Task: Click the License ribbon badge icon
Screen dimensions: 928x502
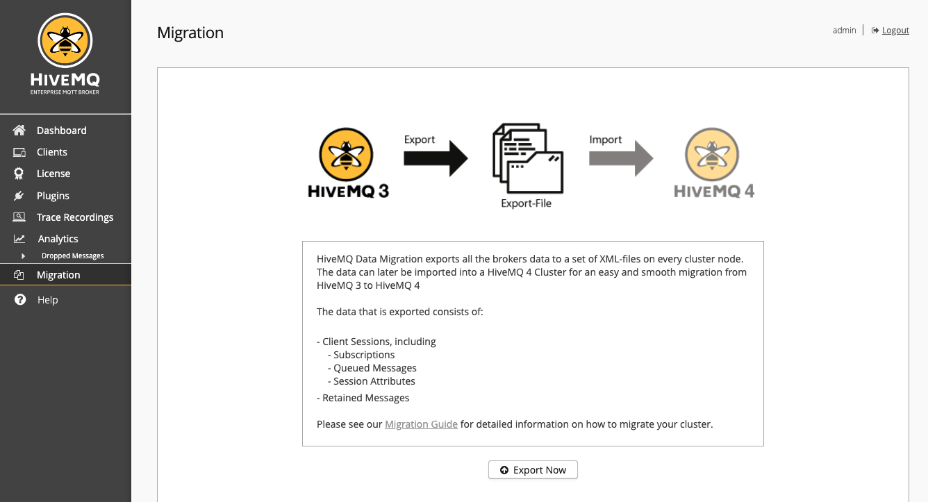Action: [x=19, y=174]
